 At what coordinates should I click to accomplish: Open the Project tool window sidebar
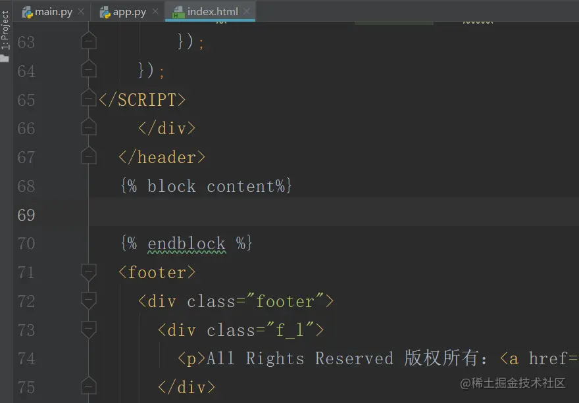pos(5,35)
